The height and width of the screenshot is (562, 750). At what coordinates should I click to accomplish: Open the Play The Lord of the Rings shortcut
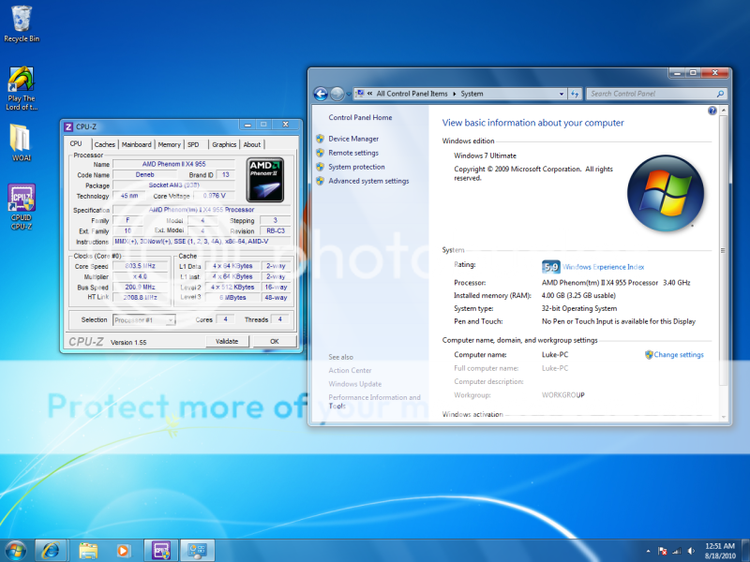pyautogui.click(x=21, y=89)
